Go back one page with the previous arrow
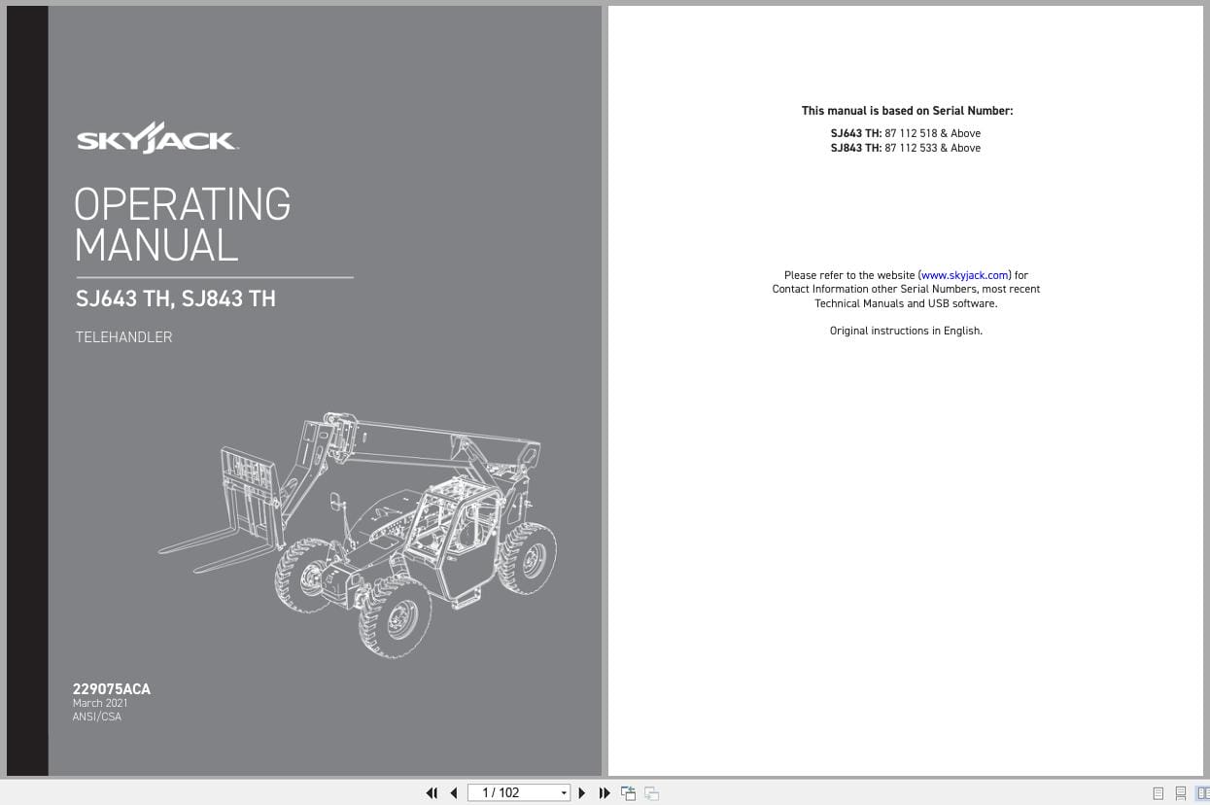This screenshot has width=1210, height=805. click(x=453, y=792)
